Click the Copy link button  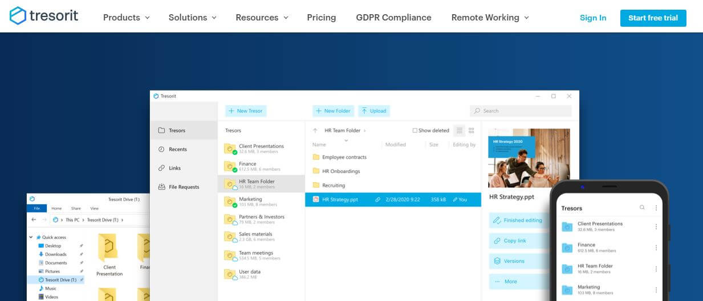(518, 241)
